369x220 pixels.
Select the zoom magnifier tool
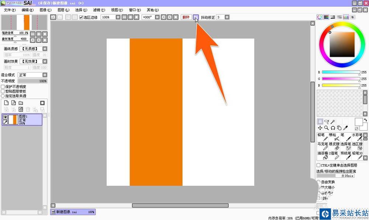pyautogui.click(x=327, y=128)
